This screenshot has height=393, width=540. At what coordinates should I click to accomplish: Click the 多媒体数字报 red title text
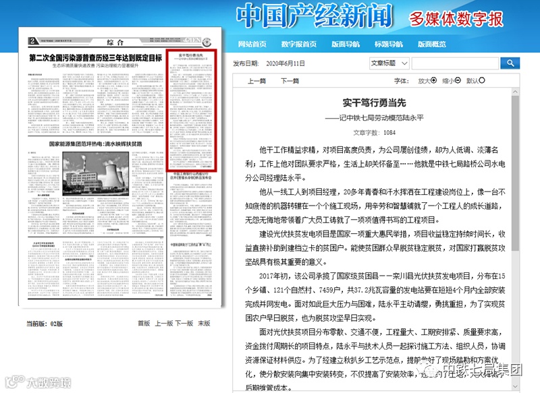pyautogui.click(x=456, y=19)
